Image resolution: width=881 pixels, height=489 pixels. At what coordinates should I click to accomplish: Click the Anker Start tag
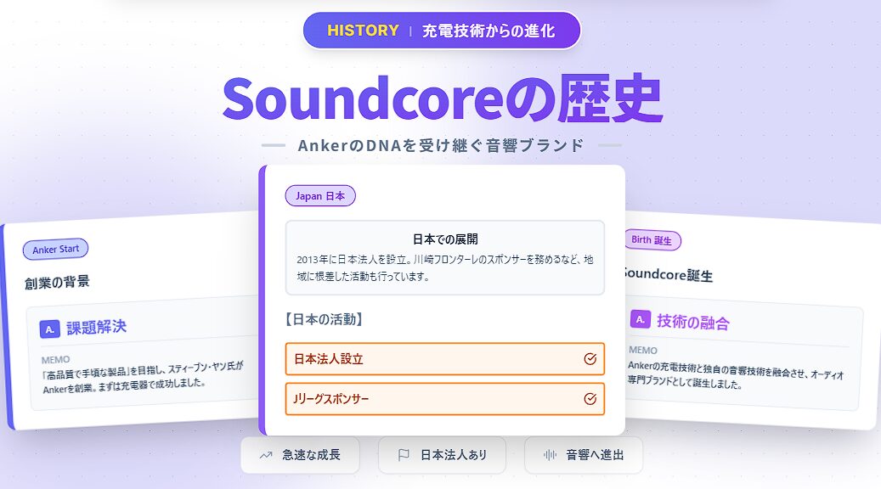click(56, 250)
